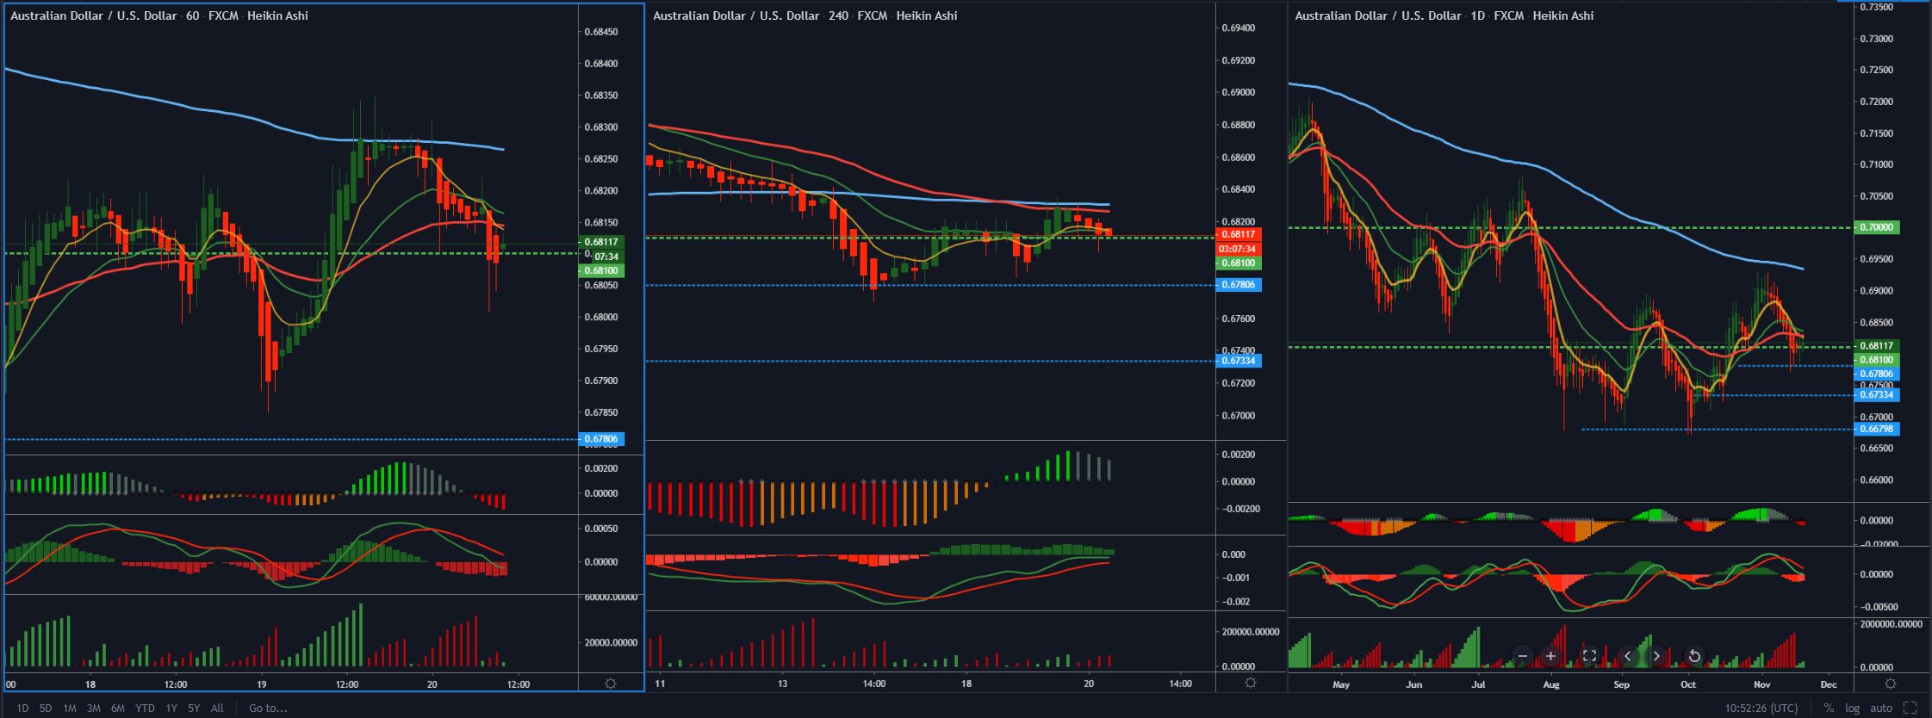Zoom in the daily chart with plus icon
Screen dimensions: 1932x718
pos(1550,656)
